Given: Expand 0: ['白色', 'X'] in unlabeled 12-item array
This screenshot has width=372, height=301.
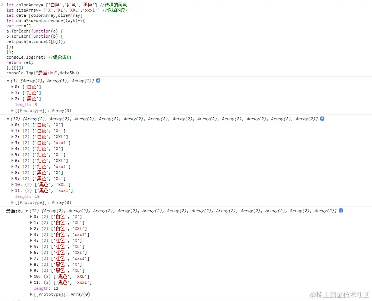Looking at the screenshot, I should click(12, 125).
